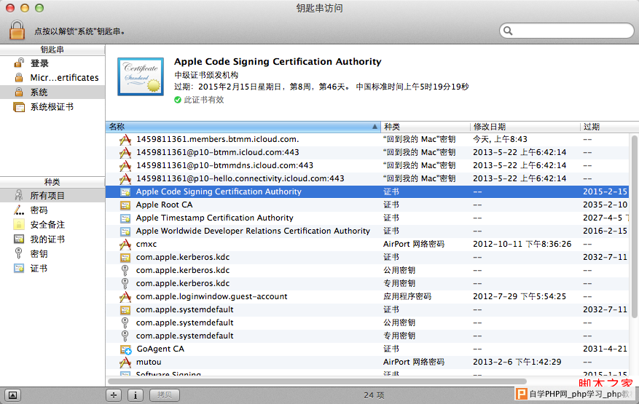The image size is (639, 404).
Task: Select the Micr...ertificates keychain
Action: [52, 77]
